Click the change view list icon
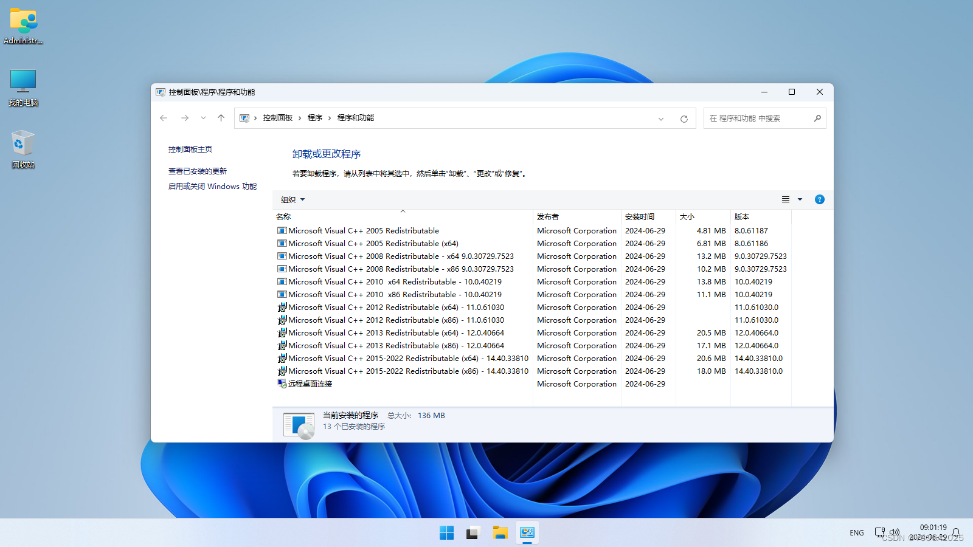The image size is (973, 547). pyautogui.click(x=786, y=199)
